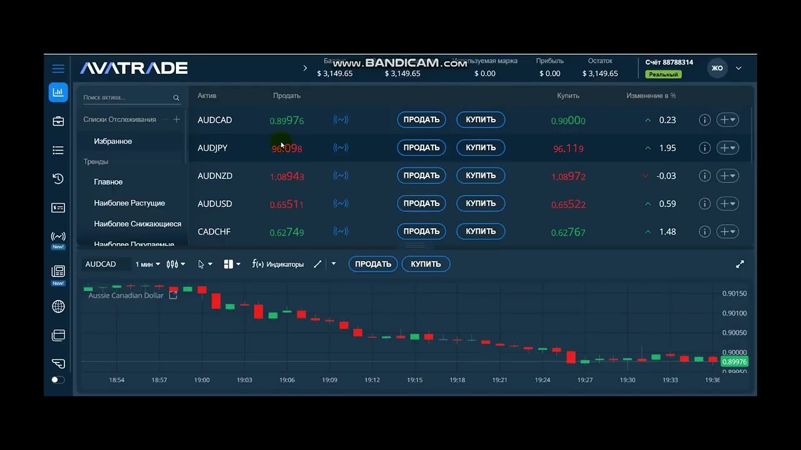The width and height of the screenshot is (801, 450).
Task: Open signal icon for CADCHF
Action: point(340,231)
